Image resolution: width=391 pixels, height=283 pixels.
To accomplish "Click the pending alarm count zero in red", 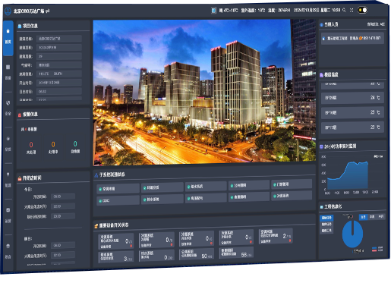I will pyautogui.click(x=31, y=145).
